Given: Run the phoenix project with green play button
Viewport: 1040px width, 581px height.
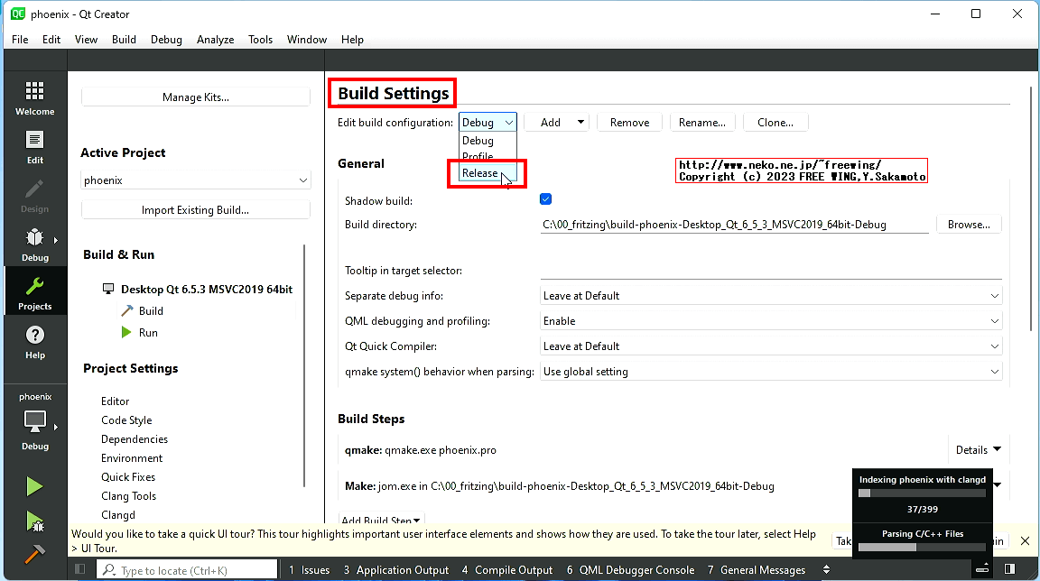Looking at the screenshot, I should [x=33, y=486].
